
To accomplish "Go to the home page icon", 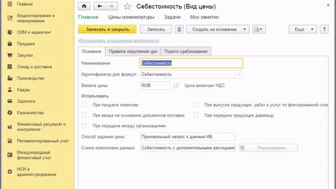I will tap(84, 6).
